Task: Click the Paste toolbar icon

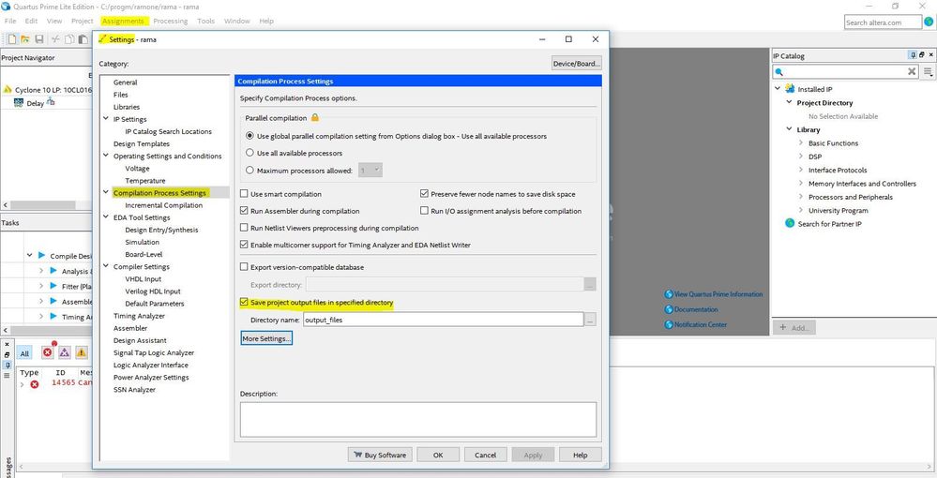Action: click(83, 39)
